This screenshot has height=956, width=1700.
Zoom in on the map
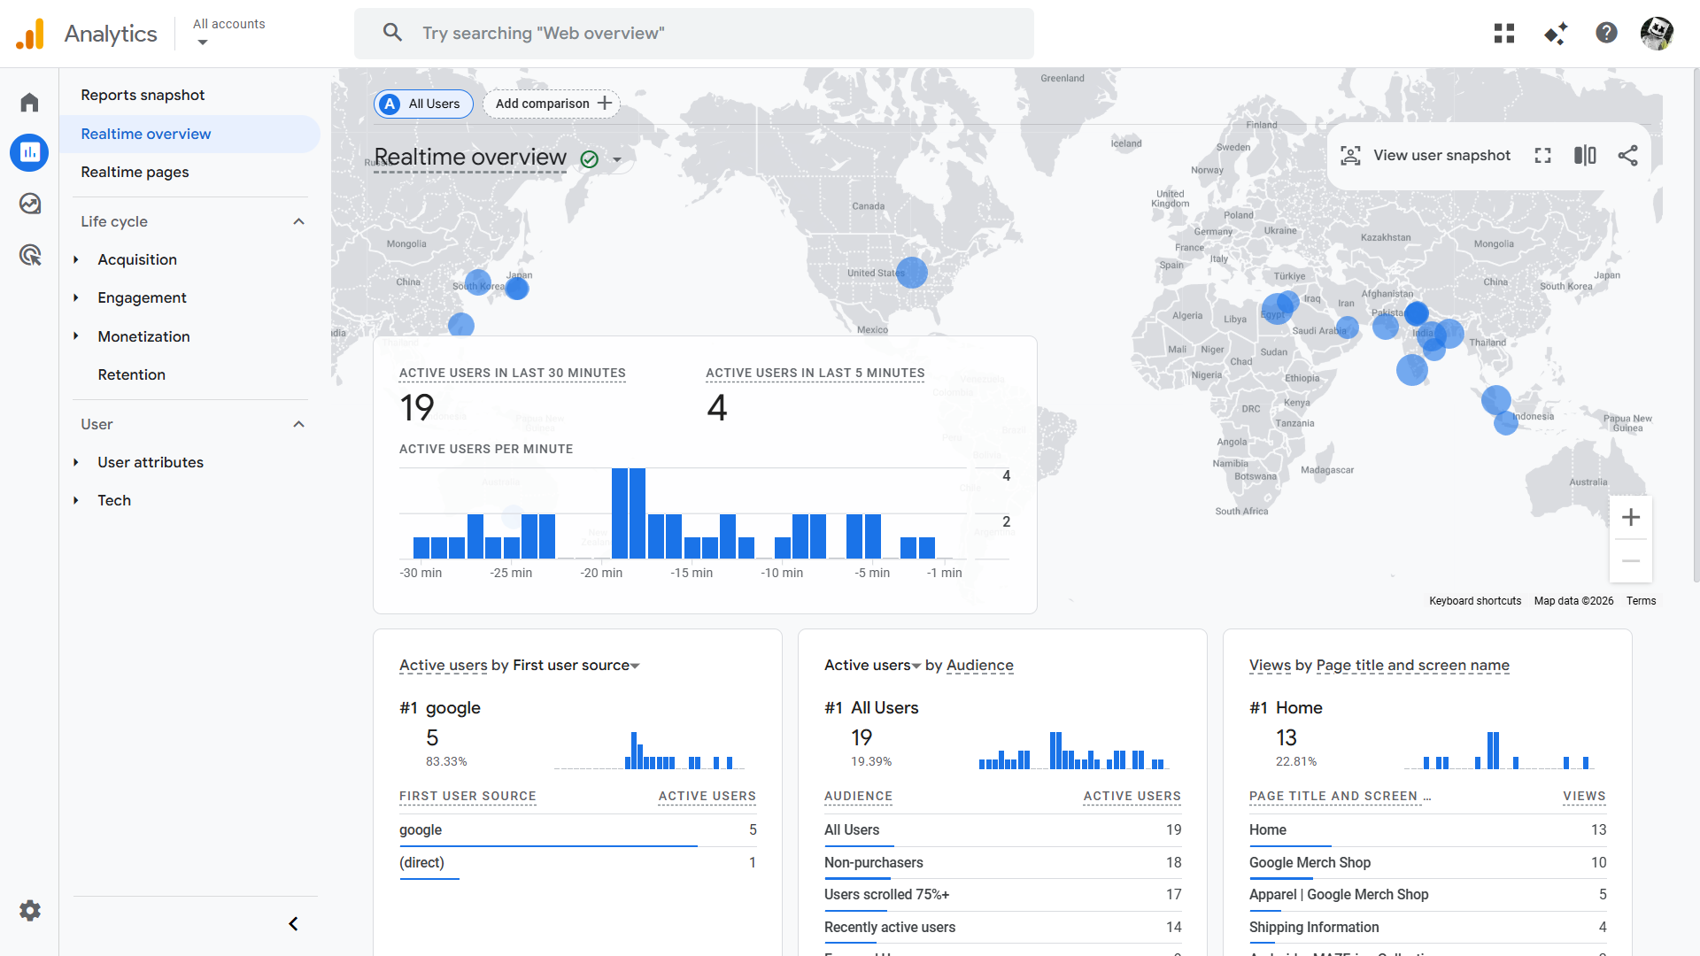point(1630,518)
